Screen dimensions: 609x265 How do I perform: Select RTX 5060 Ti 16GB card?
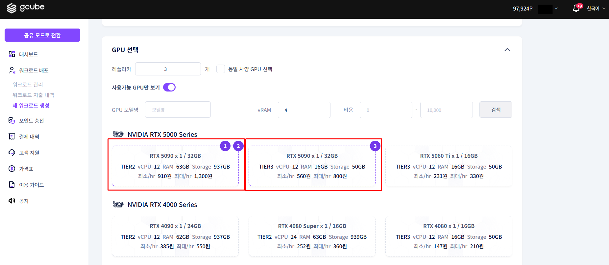[449, 166]
